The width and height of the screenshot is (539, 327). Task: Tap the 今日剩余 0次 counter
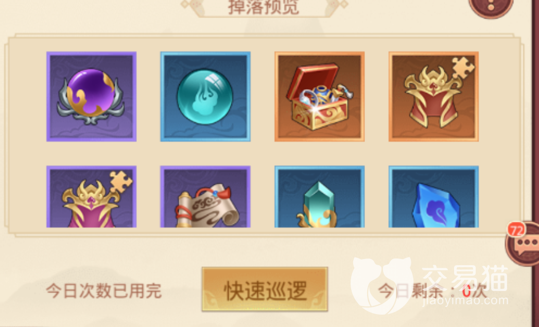point(433,291)
